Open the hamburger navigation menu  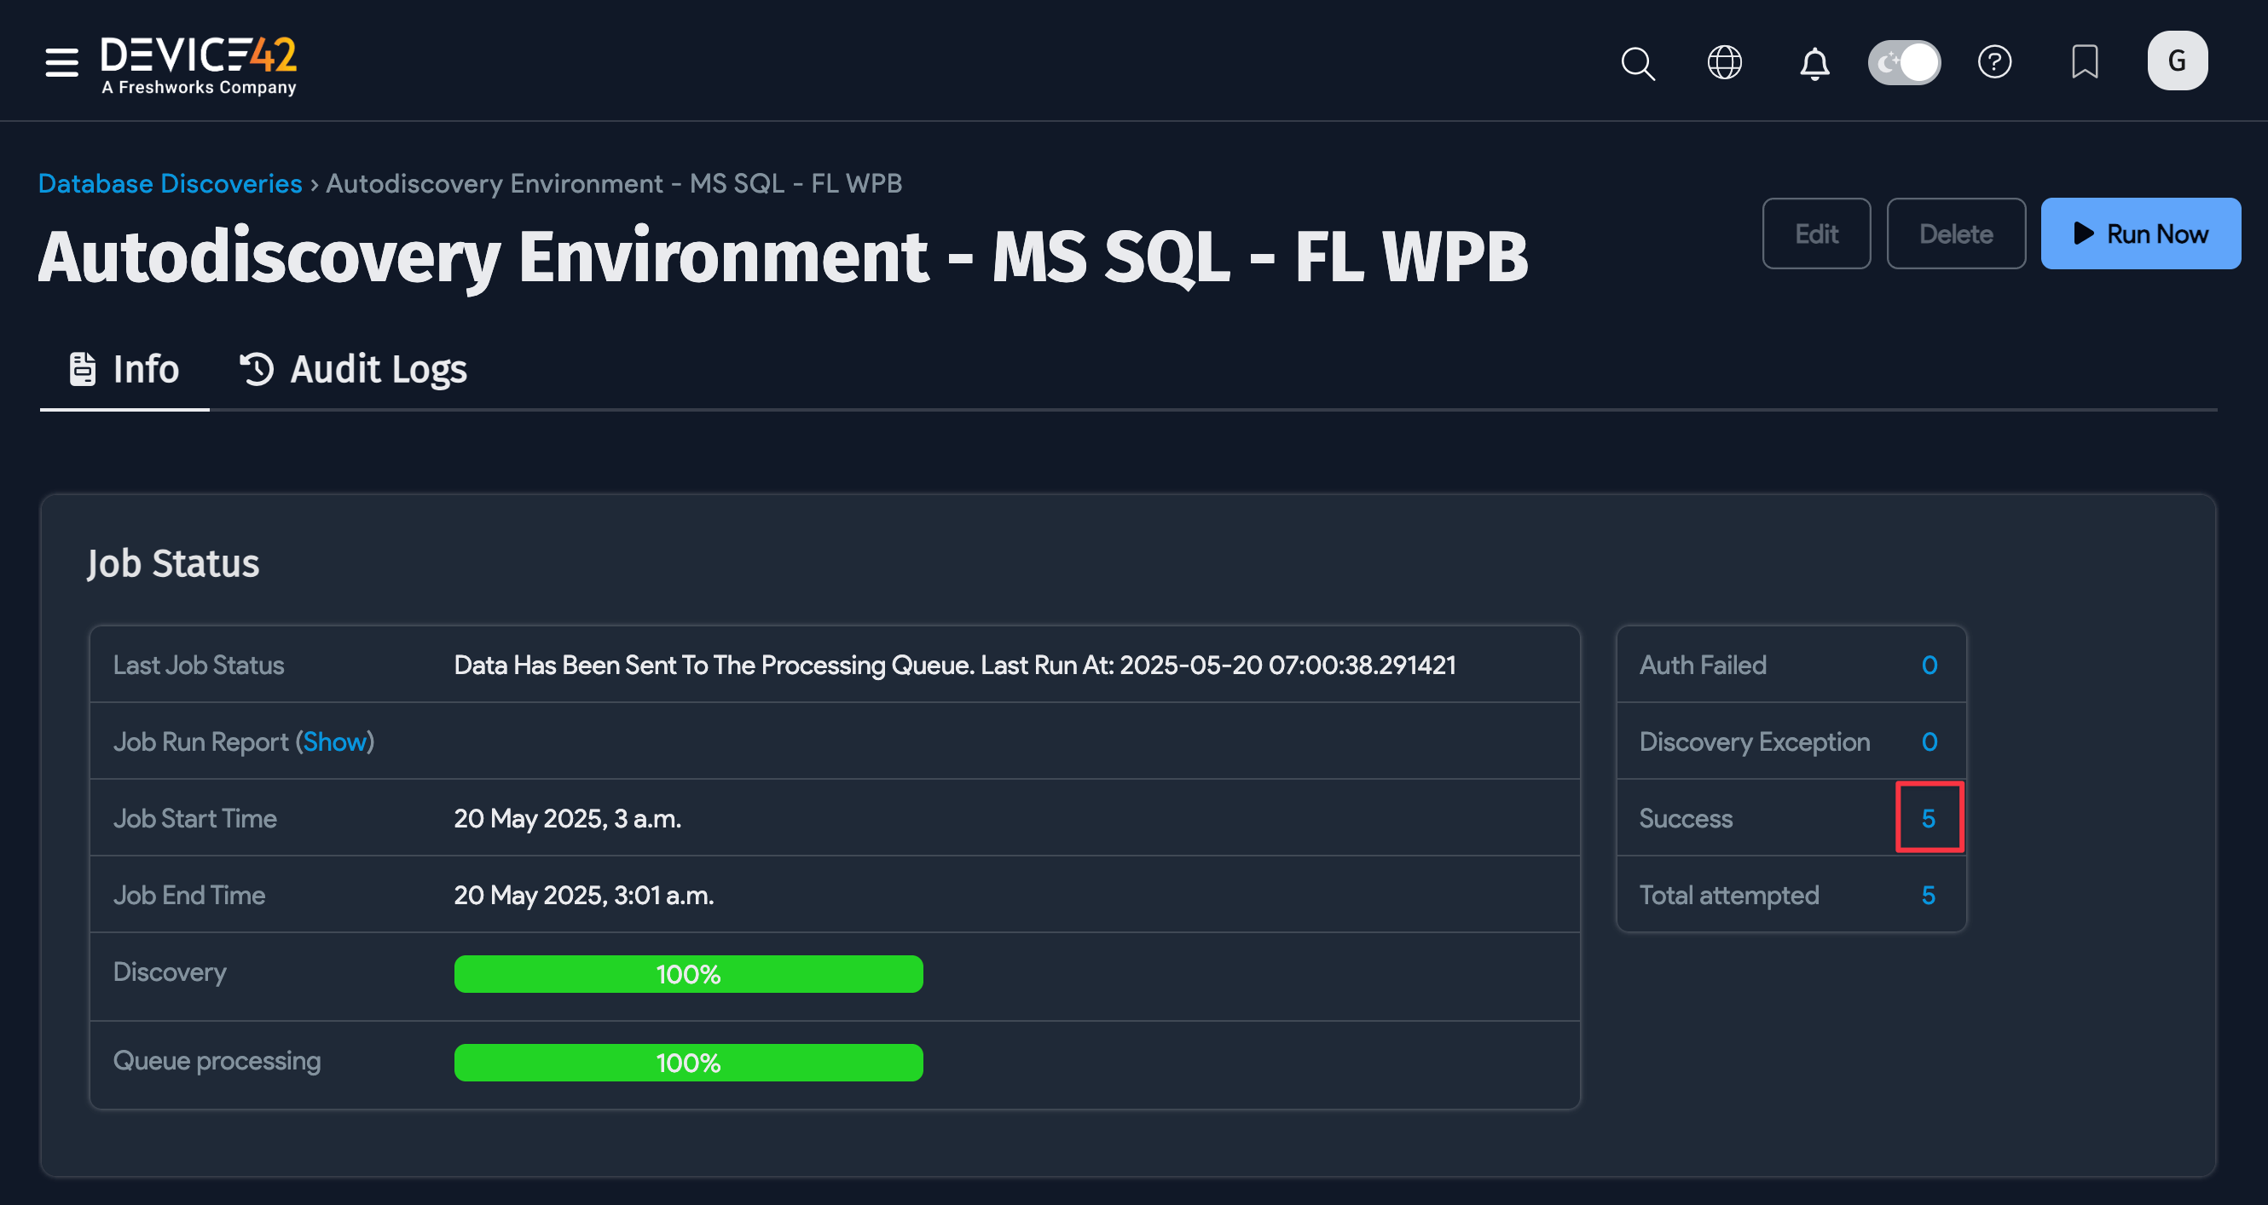click(x=61, y=62)
